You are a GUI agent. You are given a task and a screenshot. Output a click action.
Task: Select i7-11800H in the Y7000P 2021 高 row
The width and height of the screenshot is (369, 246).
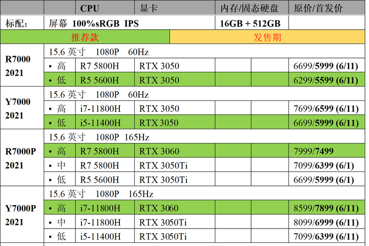pos(100,209)
